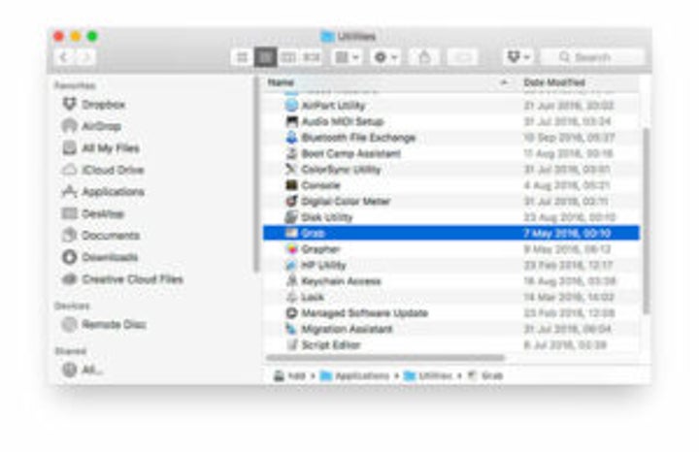This screenshot has height=452, width=699.
Task: Sort by Date Modified column header
Action: (x=554, y=82)
